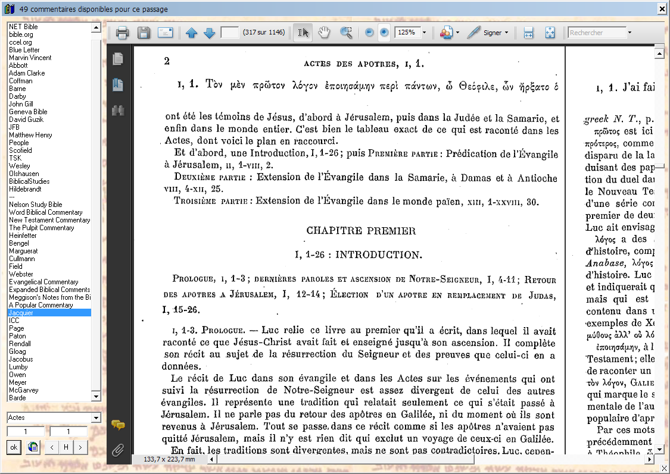Activate the text selection tool
The width and height of the screenshot is (670, 474).
point(303,33)
